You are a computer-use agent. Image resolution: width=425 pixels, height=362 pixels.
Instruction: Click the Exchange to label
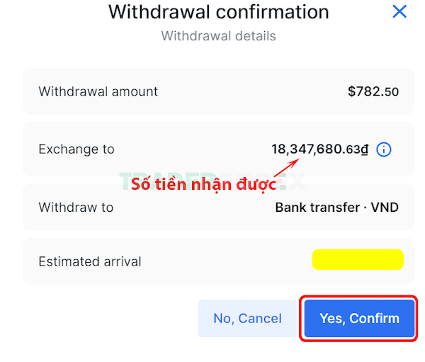[x=76, y=149]
